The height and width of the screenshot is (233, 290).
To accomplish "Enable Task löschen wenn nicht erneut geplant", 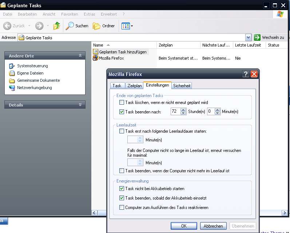I will click(122, 103).
